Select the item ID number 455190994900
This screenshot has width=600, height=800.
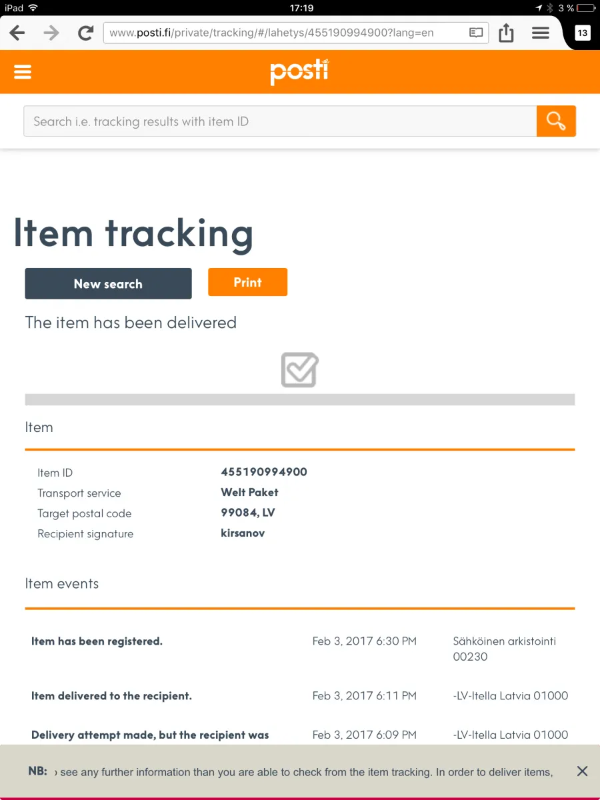(264, 472)
